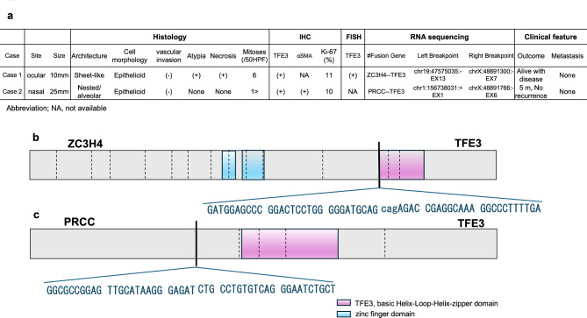Click the panel letter 'b'
This screenshot has height=318, width=587.
[36, 138]
